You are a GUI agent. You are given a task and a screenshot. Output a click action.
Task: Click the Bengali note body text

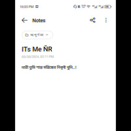[49, 67]
